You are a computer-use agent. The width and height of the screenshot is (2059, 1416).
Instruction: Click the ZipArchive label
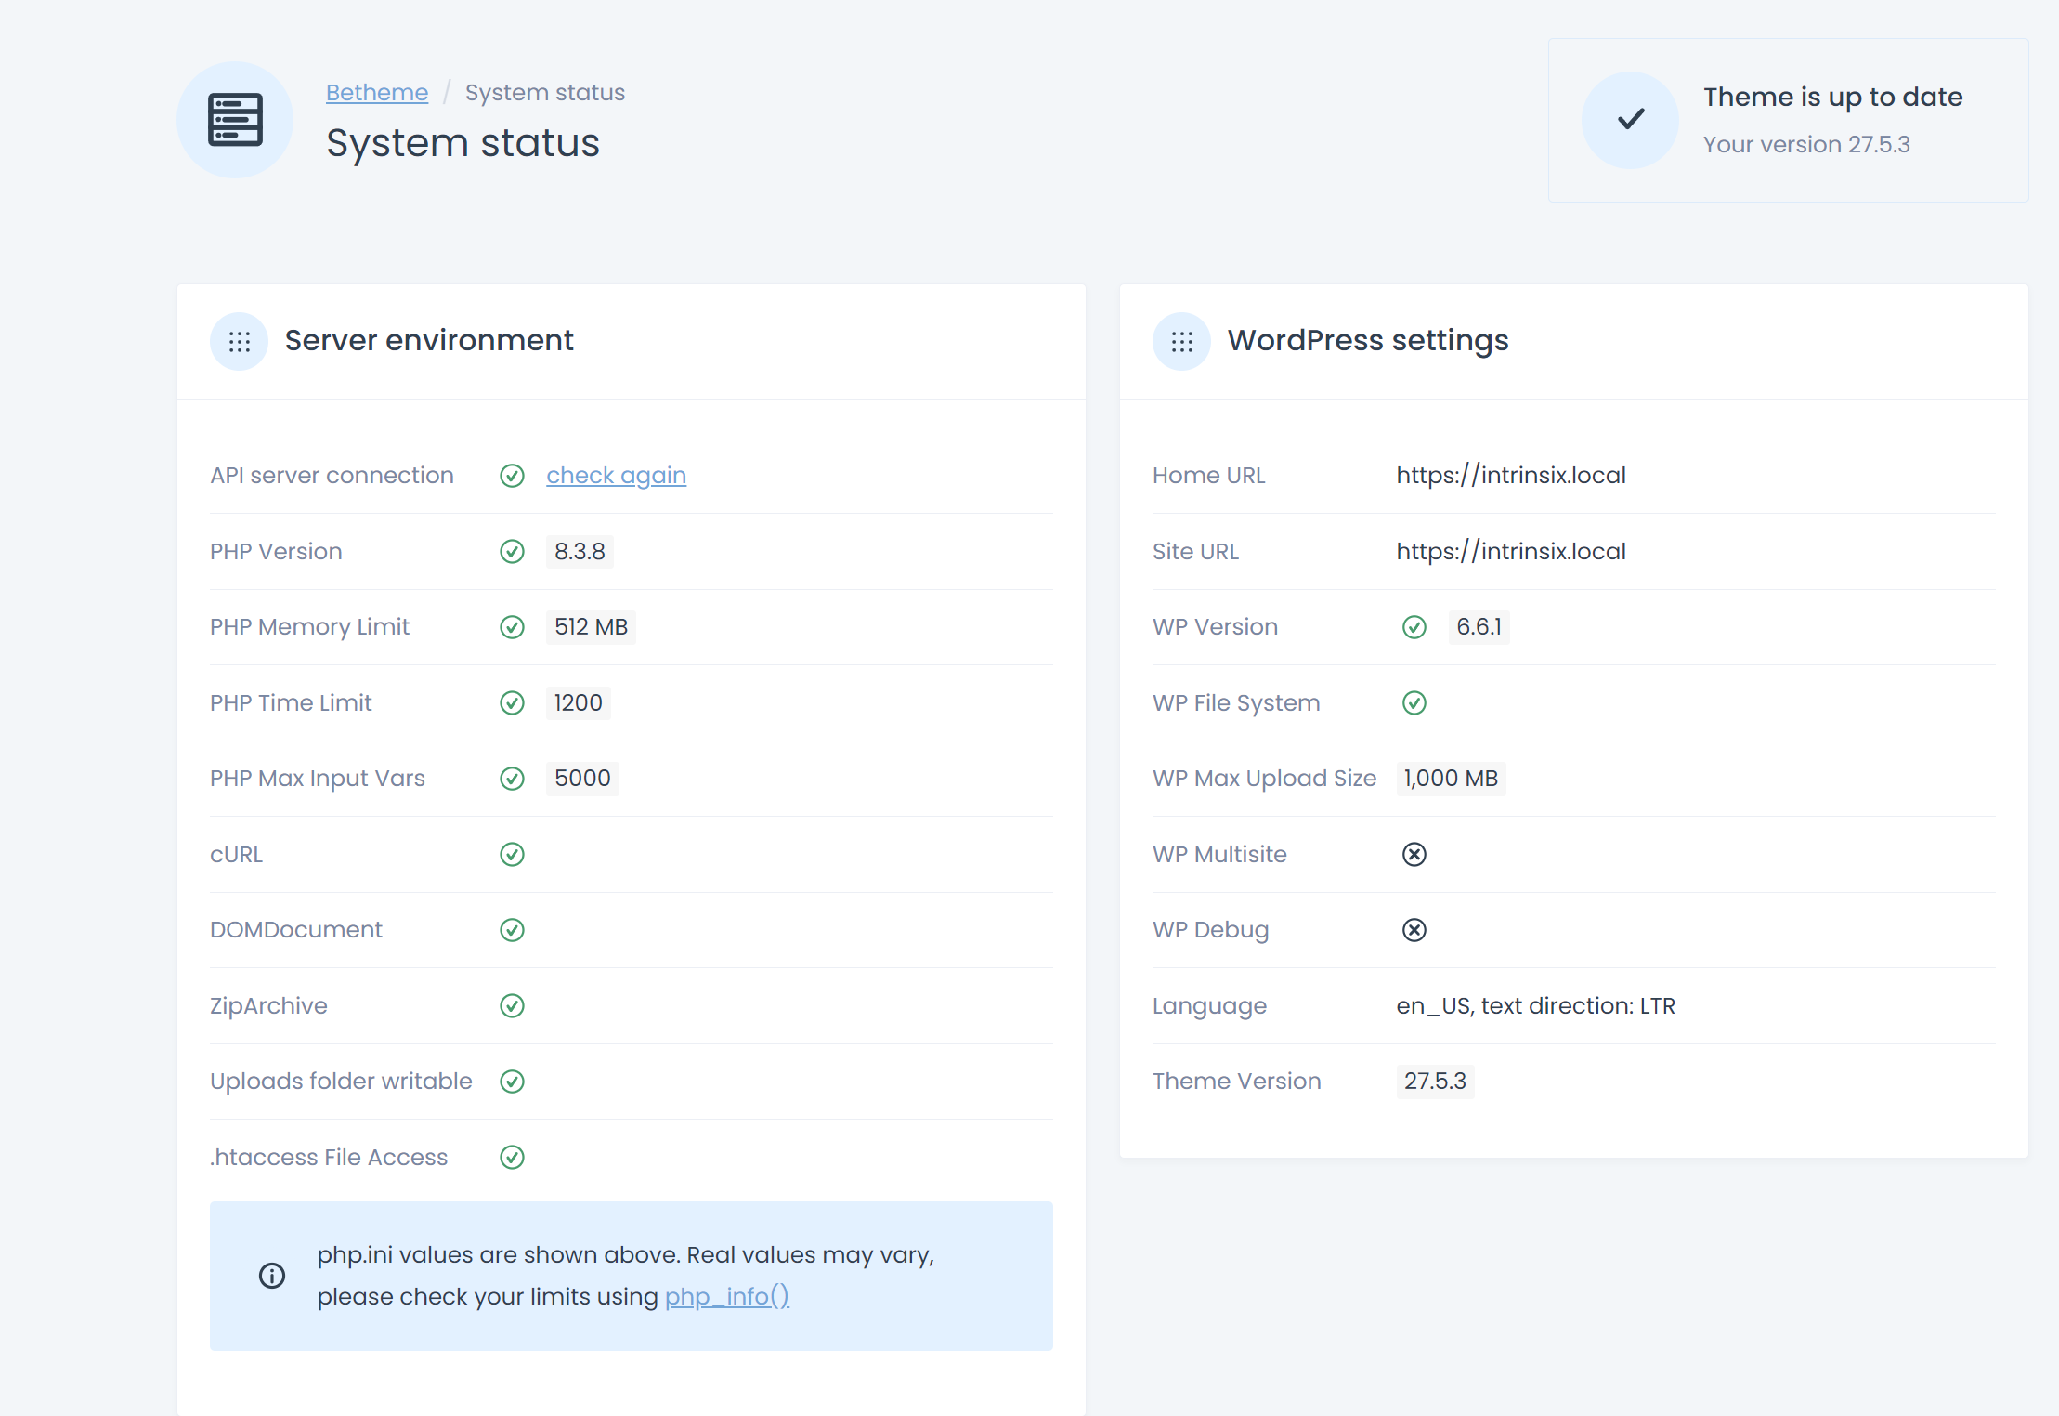(268, 1006)
